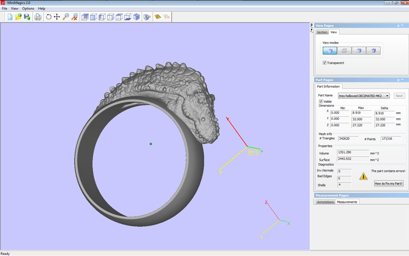Click the # Triangles field showing 342620
The width and height of the screenshot is (409, 256).
[x=349, y=138]
